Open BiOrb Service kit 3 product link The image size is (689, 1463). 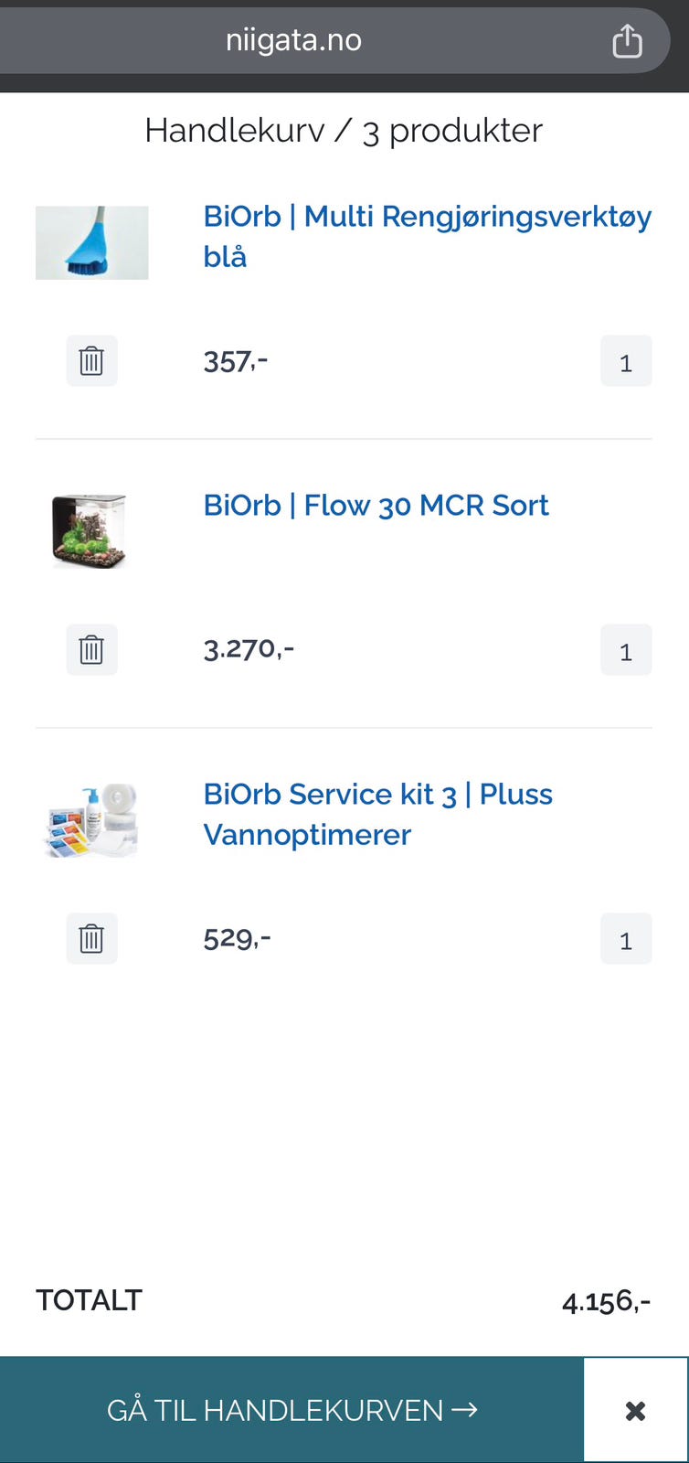[x=377, y=814]
